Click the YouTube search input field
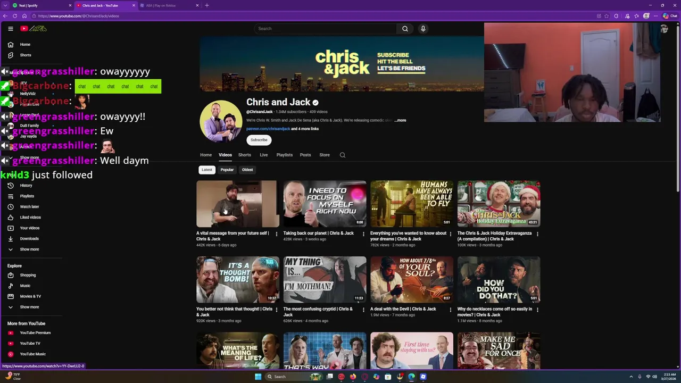Image resolution: width=681 pixels, height=383 pixels. (326, 29)
